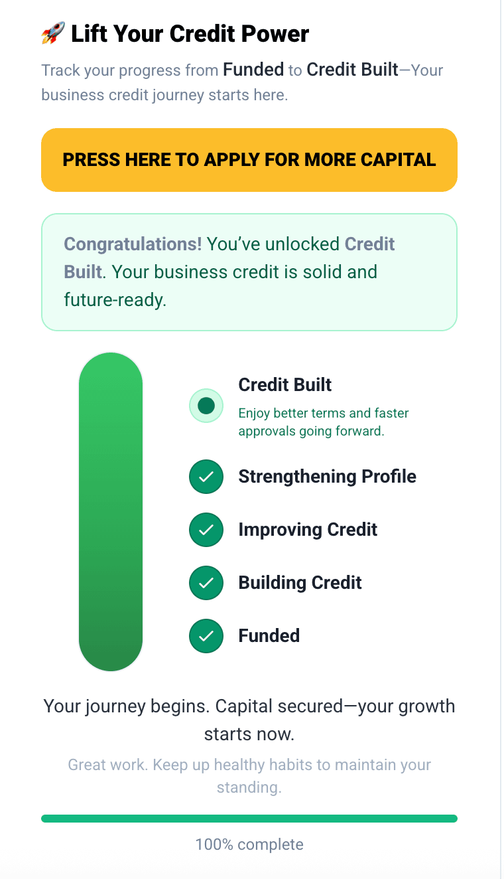This screenshot has width=504, height=879.
Task: Click the 100% complete link text
Action: pos(249,844)
